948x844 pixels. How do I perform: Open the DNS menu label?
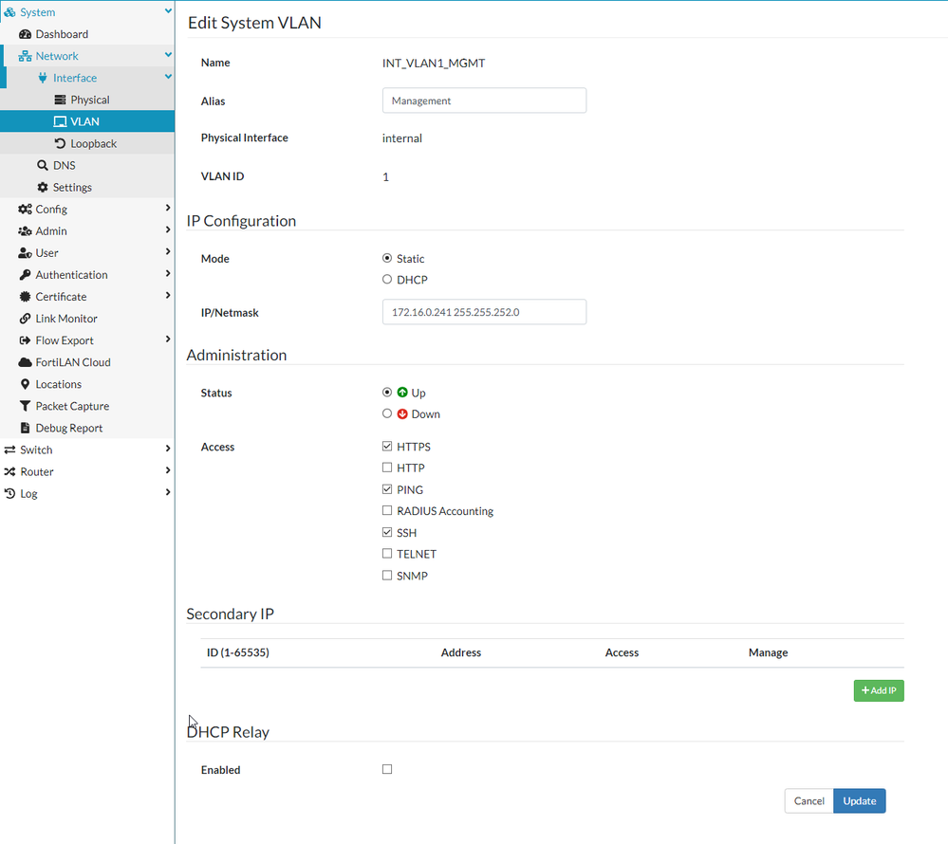tap(65, 166)
